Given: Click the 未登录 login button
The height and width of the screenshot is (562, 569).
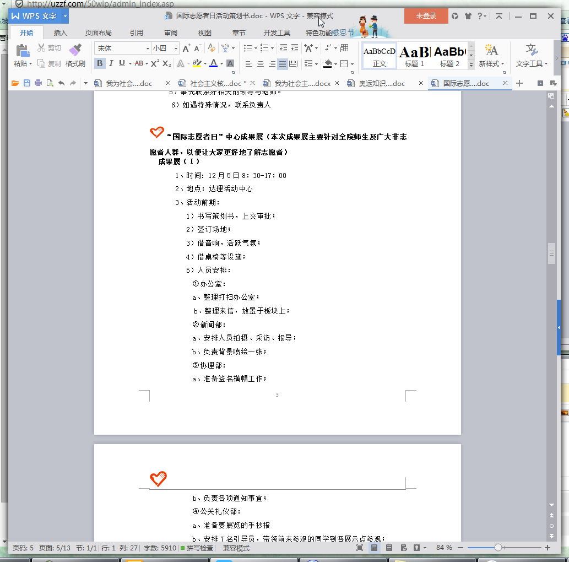Looking at the screenshot, I should tap(426, 16).
